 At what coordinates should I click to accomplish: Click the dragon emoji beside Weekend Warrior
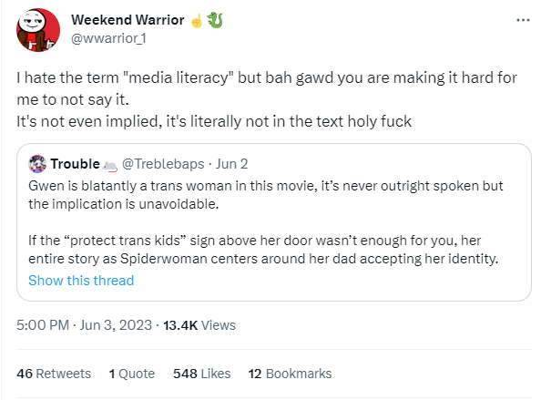tap(215, 20)
